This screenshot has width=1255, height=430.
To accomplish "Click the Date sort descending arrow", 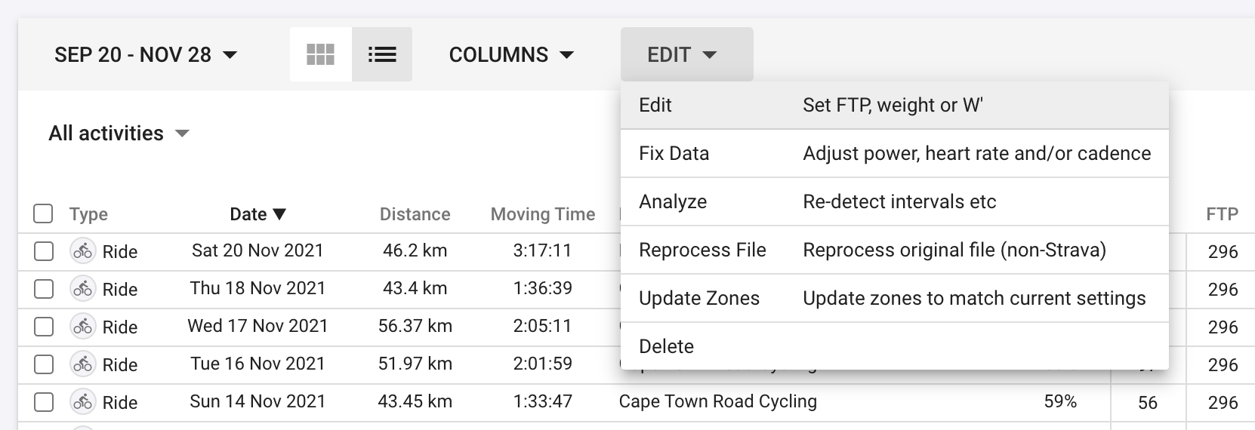I will [x=279, y=214].
